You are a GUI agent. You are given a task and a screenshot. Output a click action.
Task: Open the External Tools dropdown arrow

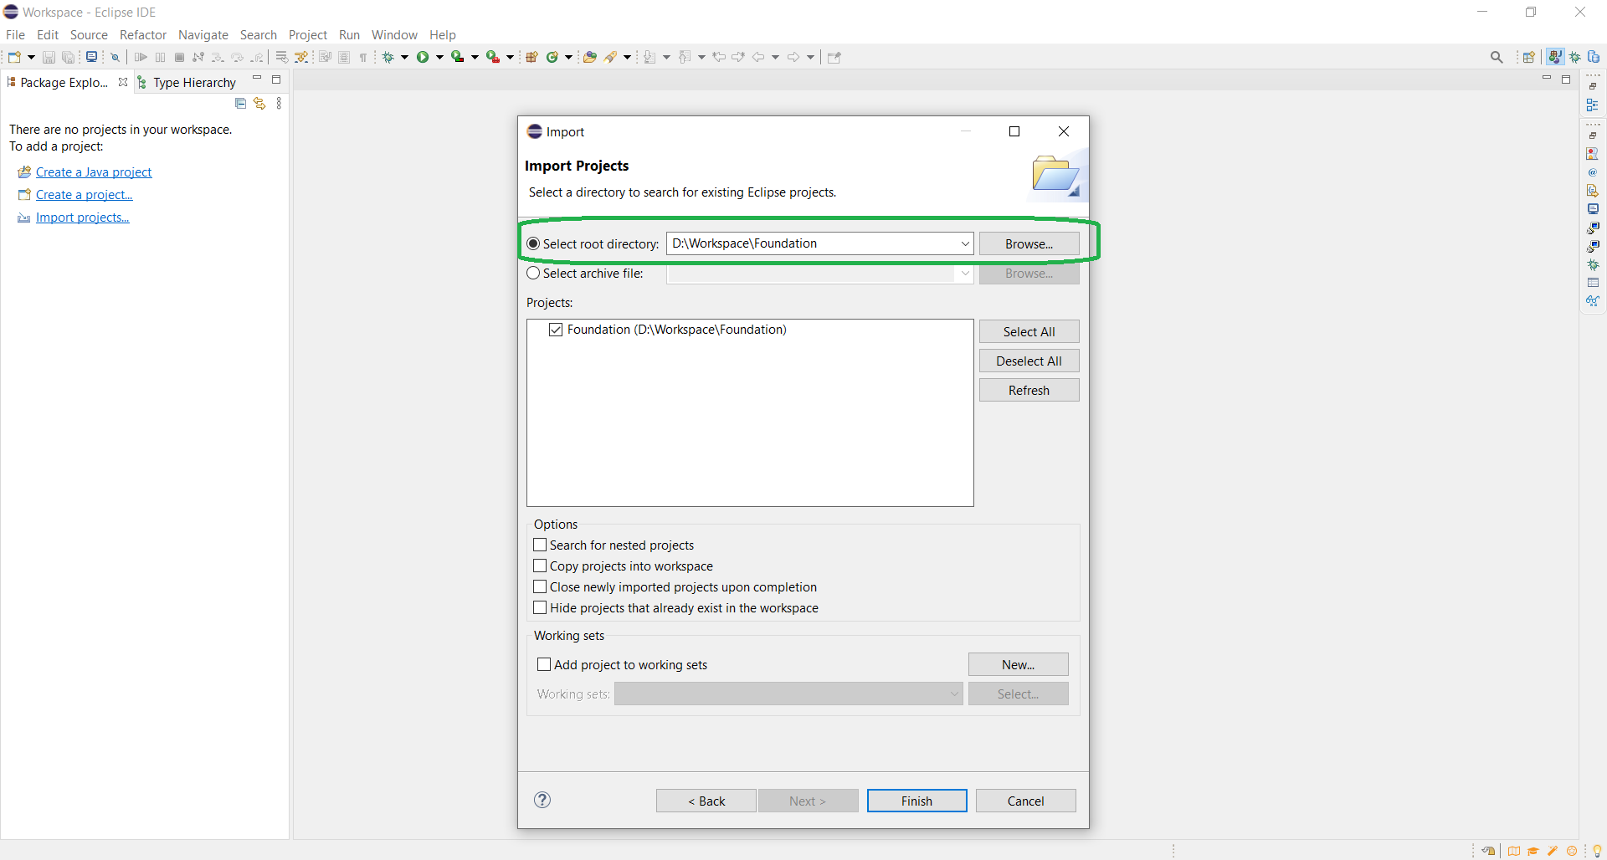(510, 57)
